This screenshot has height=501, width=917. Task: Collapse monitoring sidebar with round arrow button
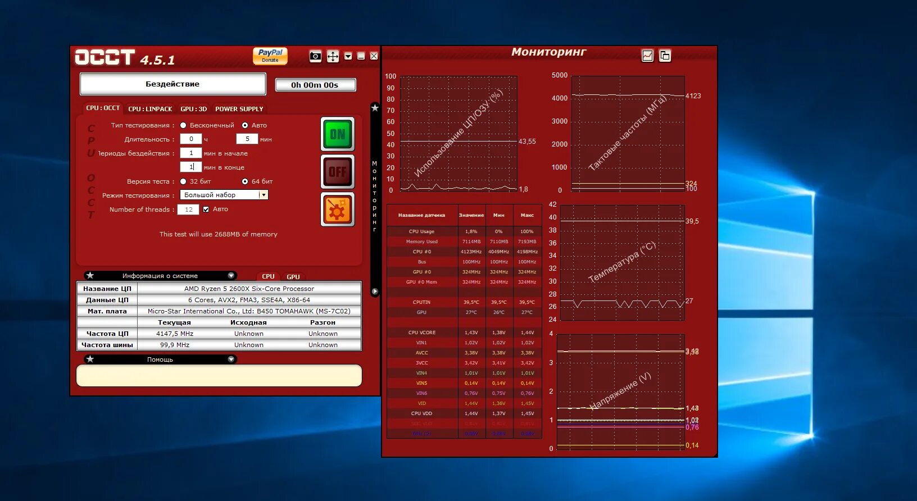(x=375, y=292)
